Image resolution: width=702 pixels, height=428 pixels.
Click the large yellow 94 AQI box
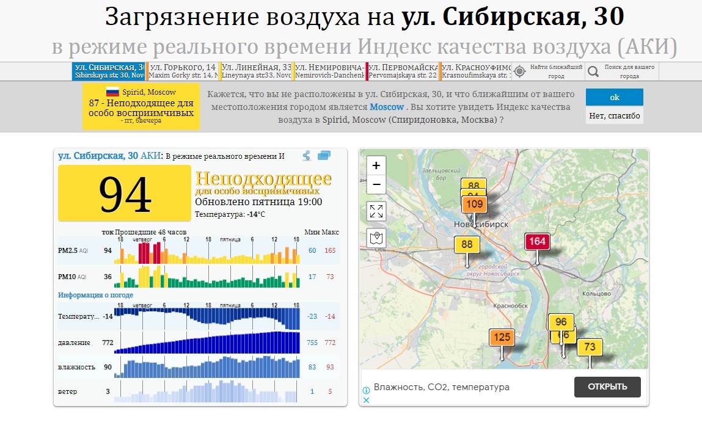125,193
